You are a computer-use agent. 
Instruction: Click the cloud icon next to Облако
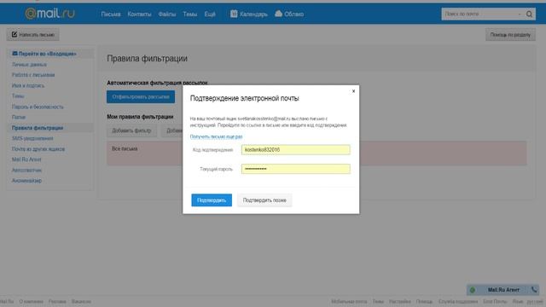coord(279,14)
